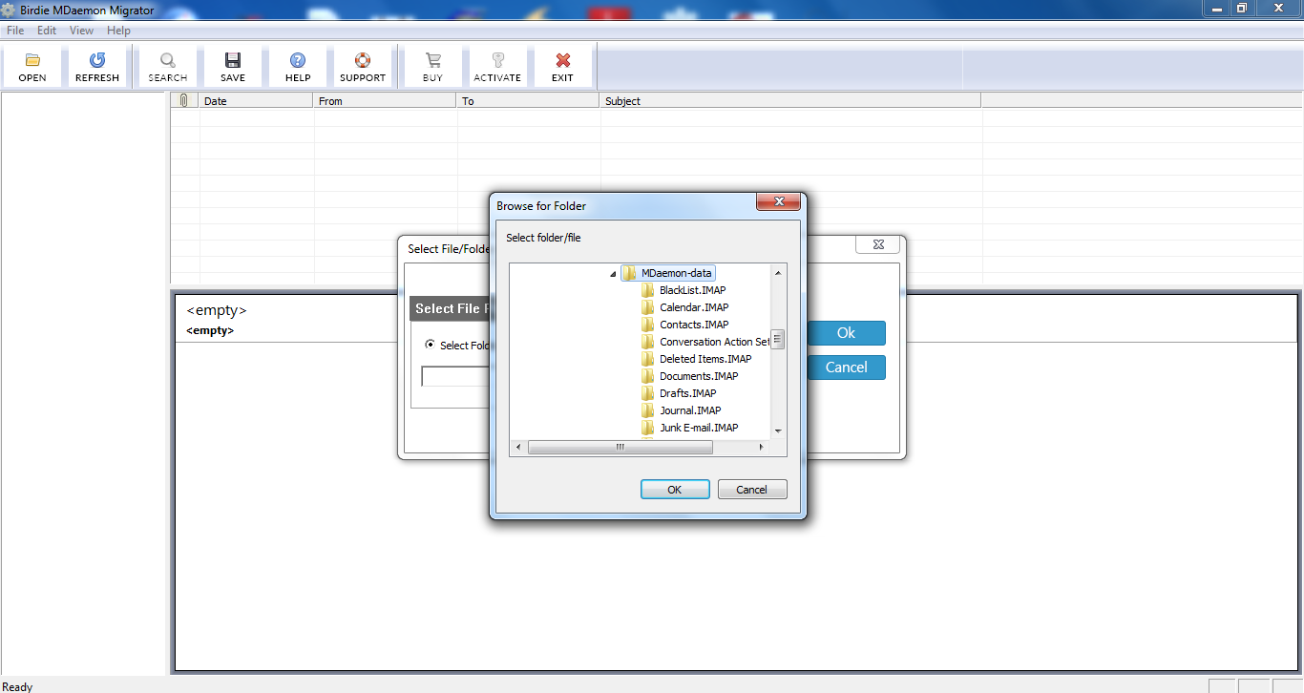Click the SAVE floppy disk icon

pos(233,60)
